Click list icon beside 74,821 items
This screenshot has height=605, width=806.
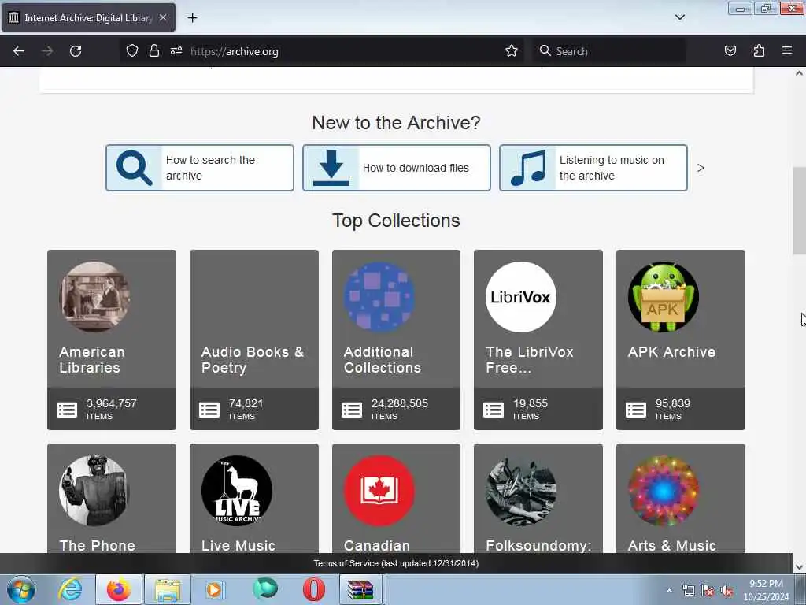209,410
